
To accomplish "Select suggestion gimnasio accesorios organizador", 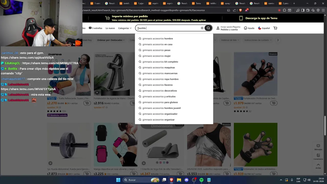I will pos(174,114).
